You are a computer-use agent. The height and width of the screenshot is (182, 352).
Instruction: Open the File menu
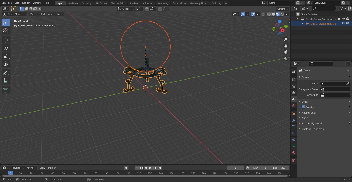pos(10,3)
